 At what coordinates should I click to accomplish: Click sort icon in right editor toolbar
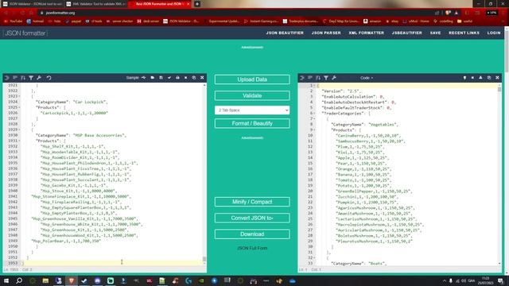pos(318,78)
